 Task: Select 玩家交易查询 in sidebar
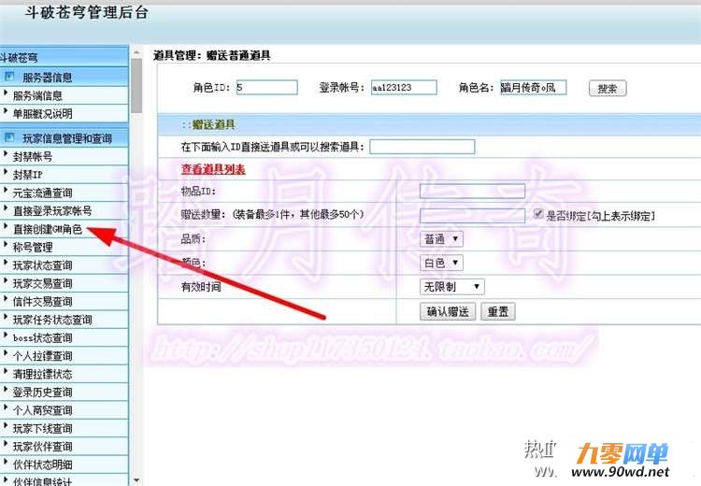(42, 283)
